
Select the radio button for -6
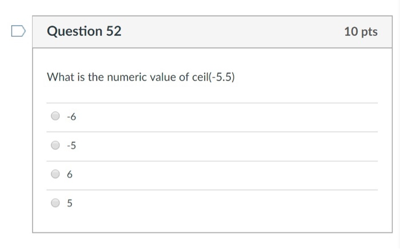pos(55,117)
